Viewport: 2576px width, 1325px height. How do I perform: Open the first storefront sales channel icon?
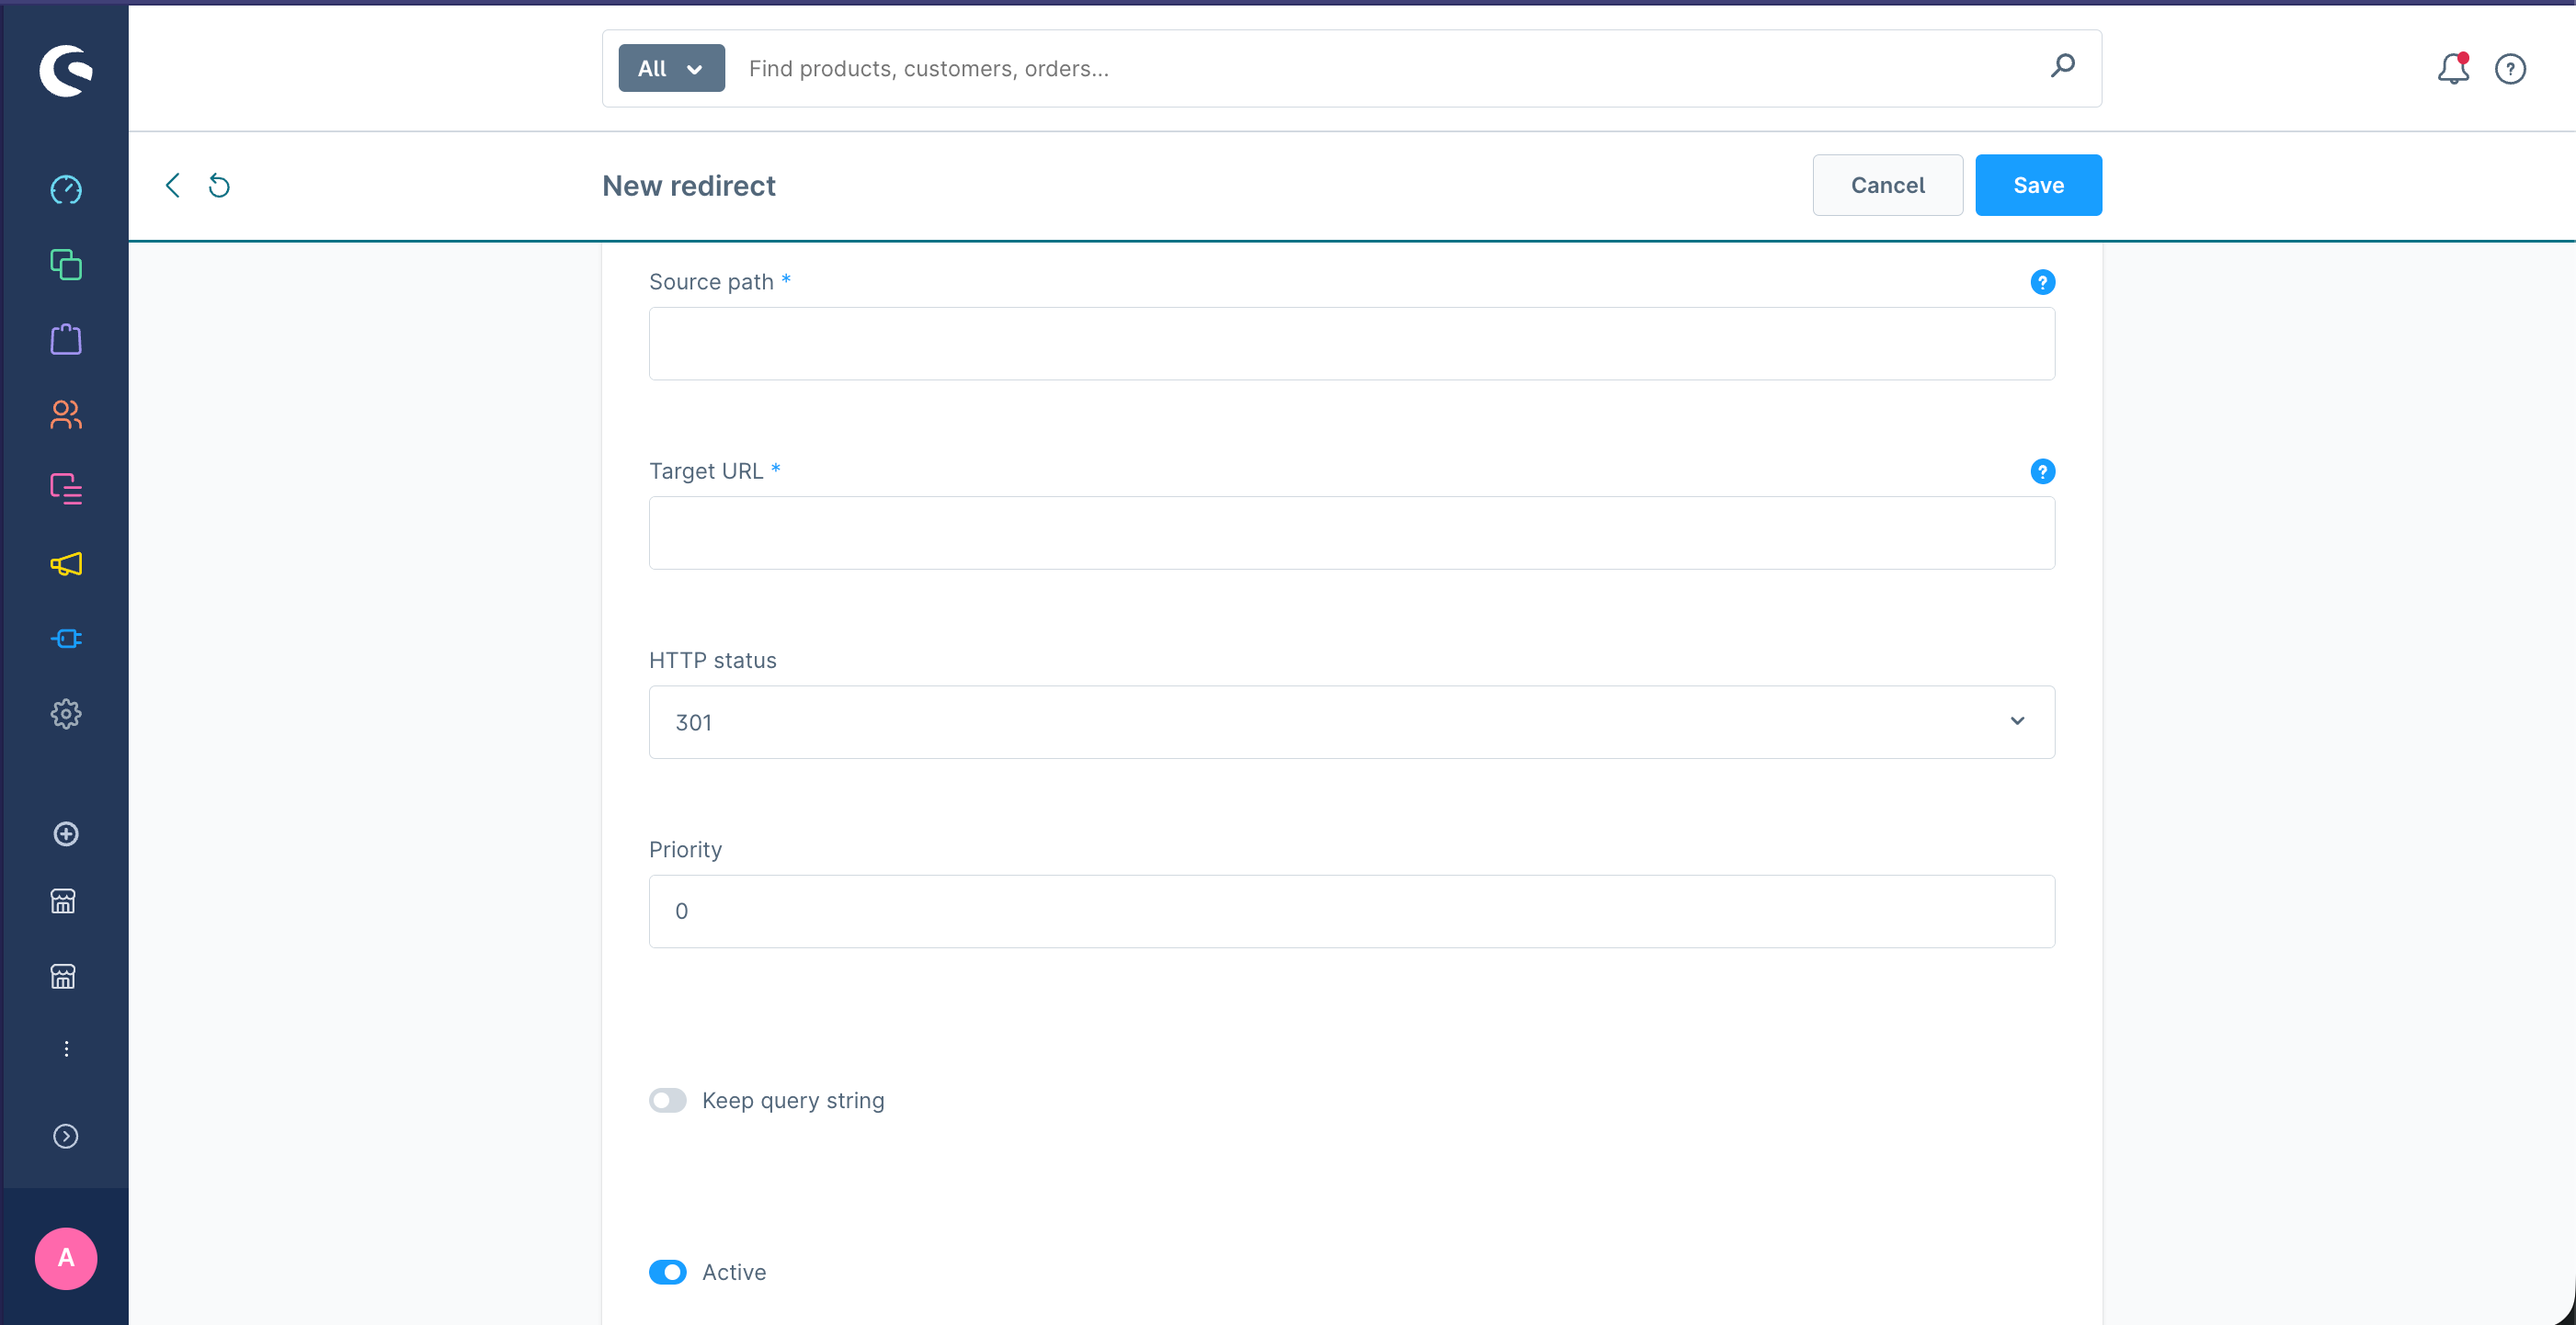click(x=63, y=901)
